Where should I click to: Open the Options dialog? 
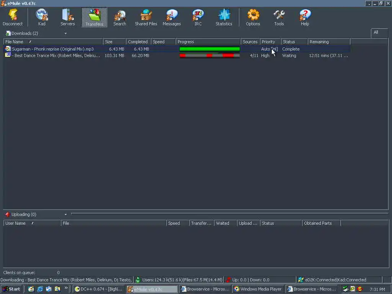(x=253, y=17)
